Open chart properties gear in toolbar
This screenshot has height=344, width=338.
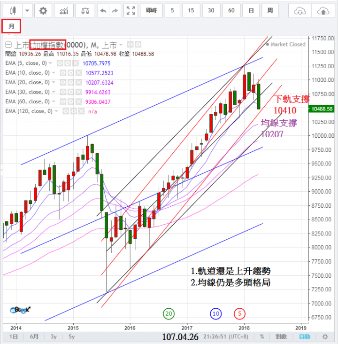coord(43,10)
